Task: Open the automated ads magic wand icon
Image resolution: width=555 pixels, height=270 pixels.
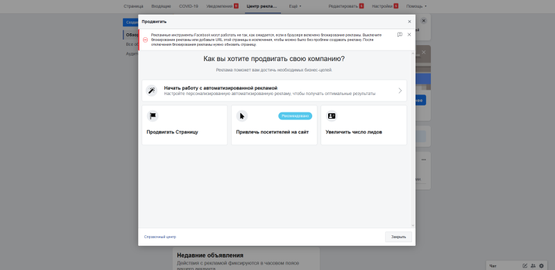Action: point(152,90)
